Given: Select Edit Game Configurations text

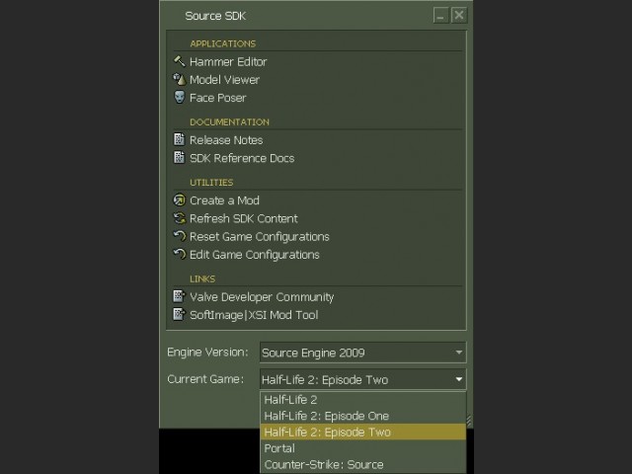Looking at the screenshot, I should click(x=255, y=255).
